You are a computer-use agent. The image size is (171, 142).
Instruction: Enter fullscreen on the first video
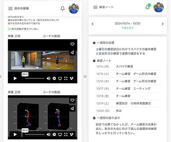pyautogui.click(x=66, y=78)
